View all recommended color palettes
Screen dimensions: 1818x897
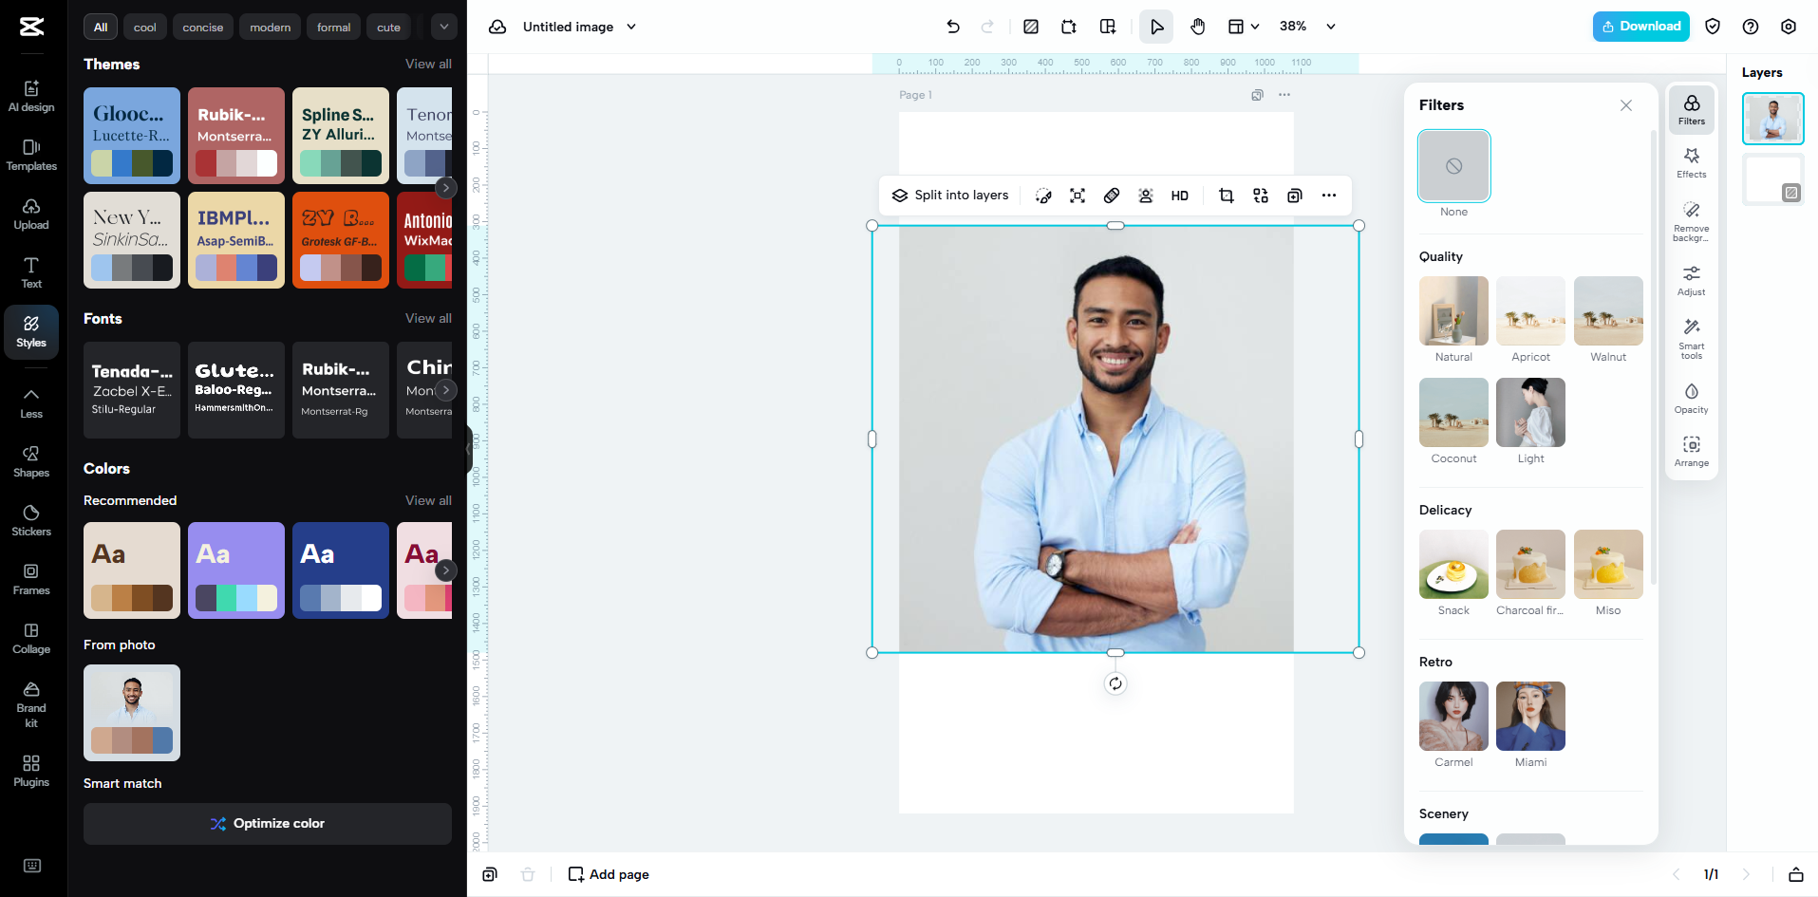point(427,500)
